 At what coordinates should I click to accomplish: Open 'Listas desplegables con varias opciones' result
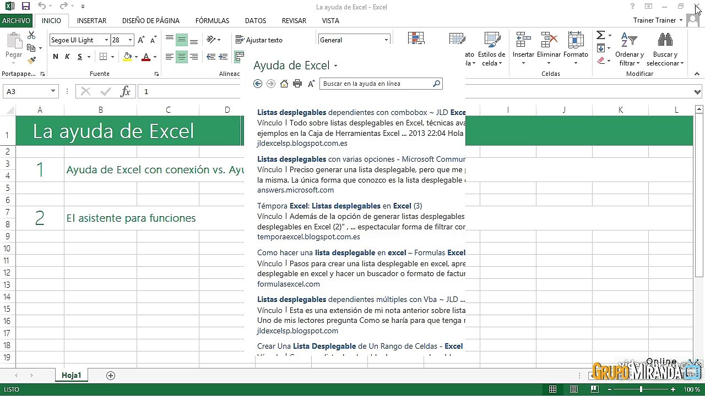361,159
